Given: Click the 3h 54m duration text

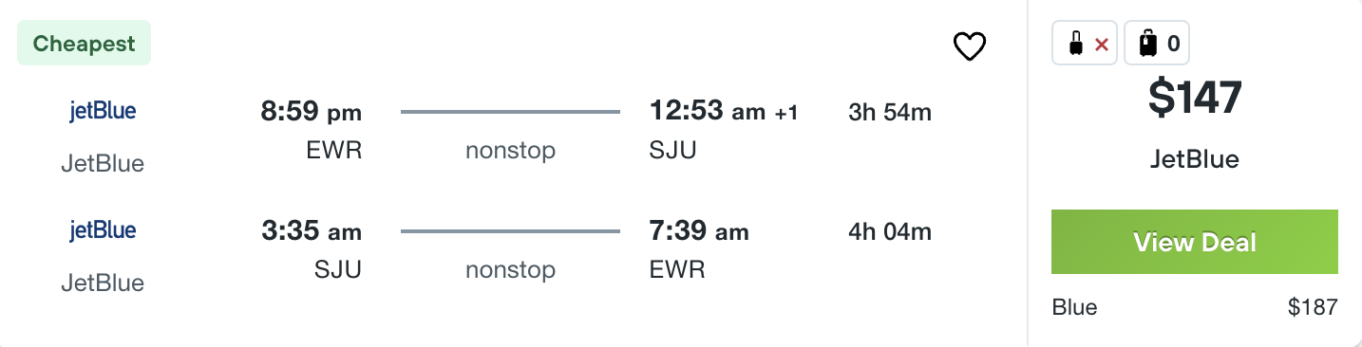Looking at the screenshot, I should point(890,113).
